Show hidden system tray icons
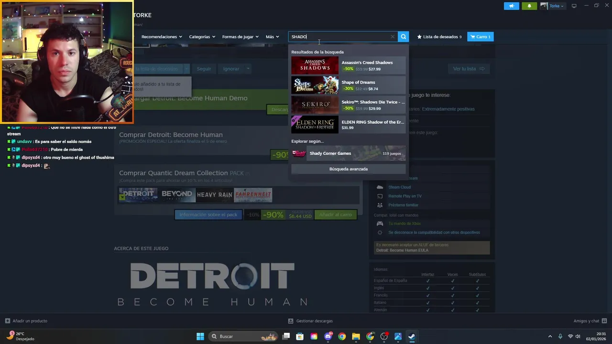This screenshot has width=612, height=344. [550, 336]
